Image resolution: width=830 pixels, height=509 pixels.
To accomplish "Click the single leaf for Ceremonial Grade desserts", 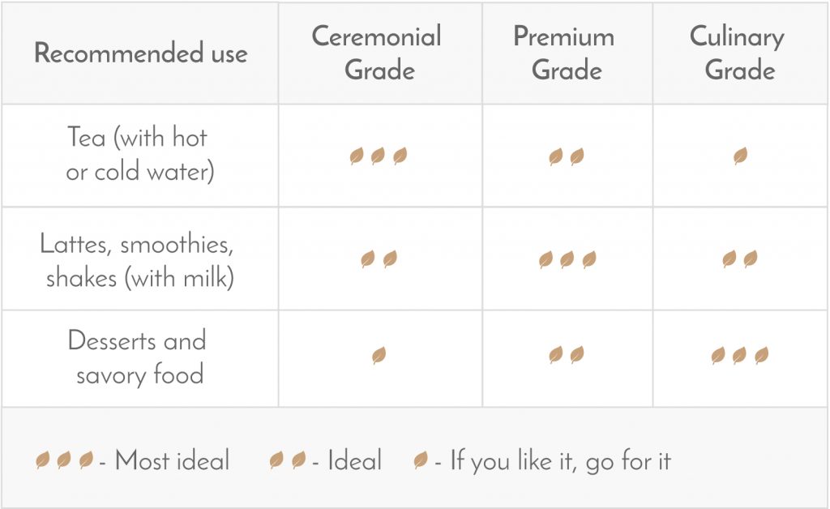I will pos(379,355).
